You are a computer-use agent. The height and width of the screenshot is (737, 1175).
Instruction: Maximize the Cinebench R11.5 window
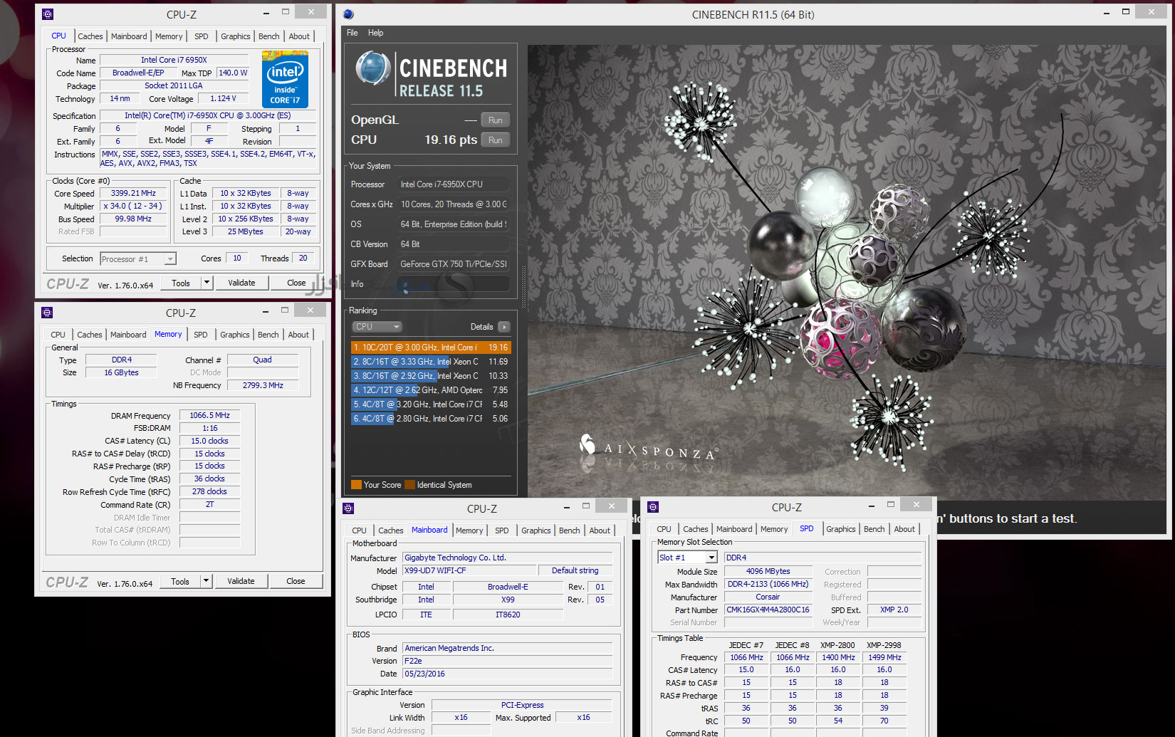pos(1126,12)
